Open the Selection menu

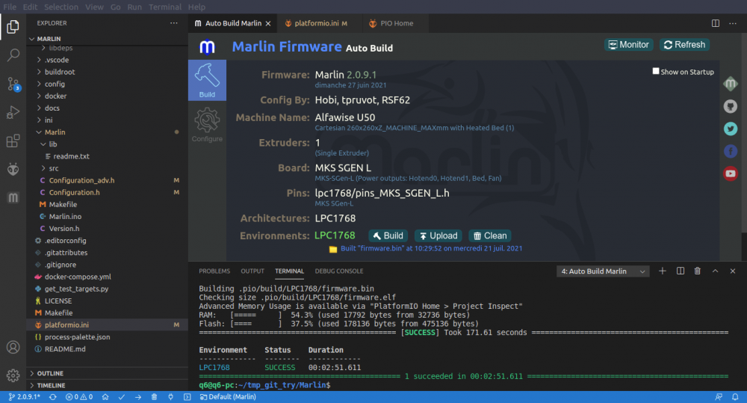pyautogui.click(x=61, y=7)
